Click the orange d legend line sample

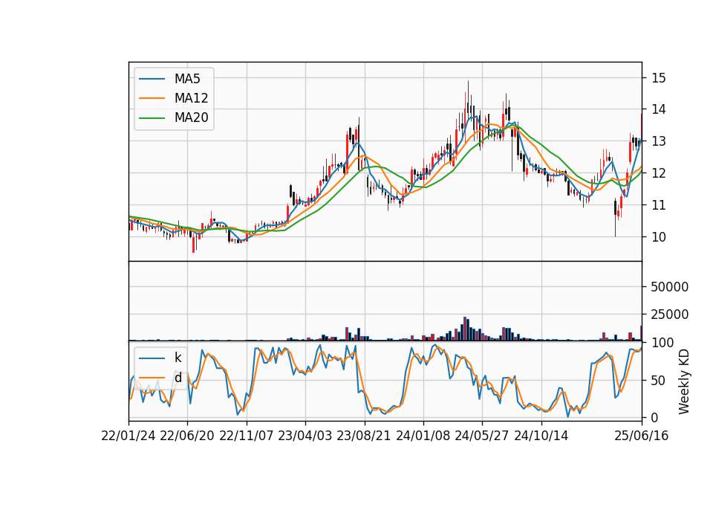152,378
